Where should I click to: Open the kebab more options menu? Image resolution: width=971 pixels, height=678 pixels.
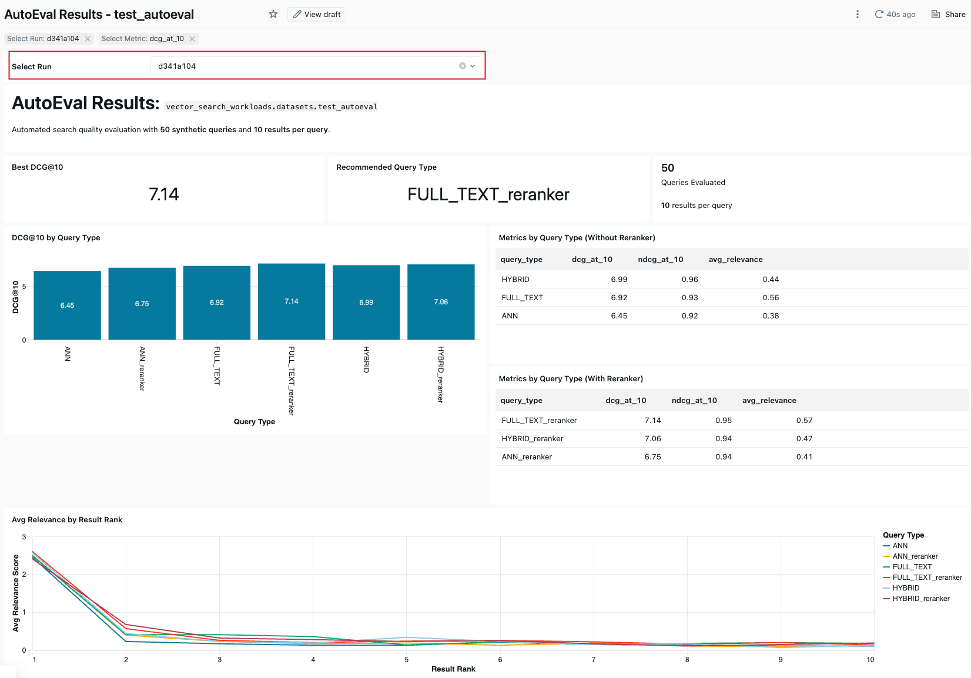point(858,14)
